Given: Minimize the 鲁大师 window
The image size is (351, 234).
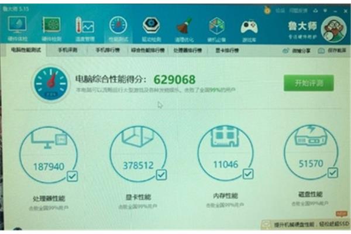Looking at the screenshot, I should [x=335, y=11].
